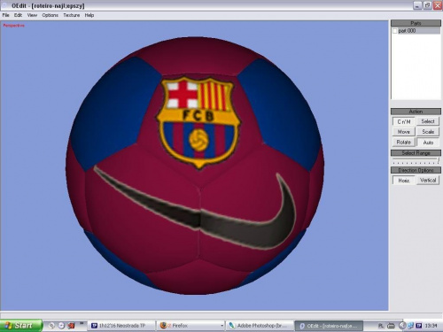Select Horiz. direction option
Image resolution: width=443 pixels, height=332 pixels.
tap(404, 181)
